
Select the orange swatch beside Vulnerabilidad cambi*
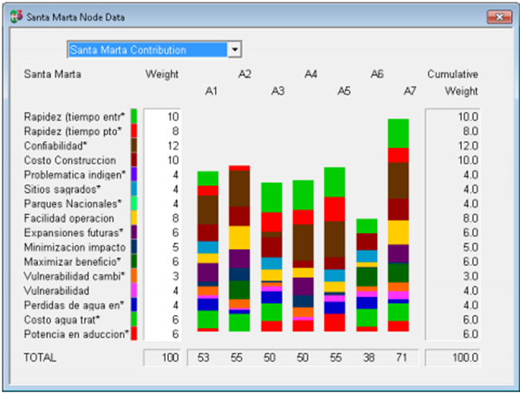click(133, 275)
